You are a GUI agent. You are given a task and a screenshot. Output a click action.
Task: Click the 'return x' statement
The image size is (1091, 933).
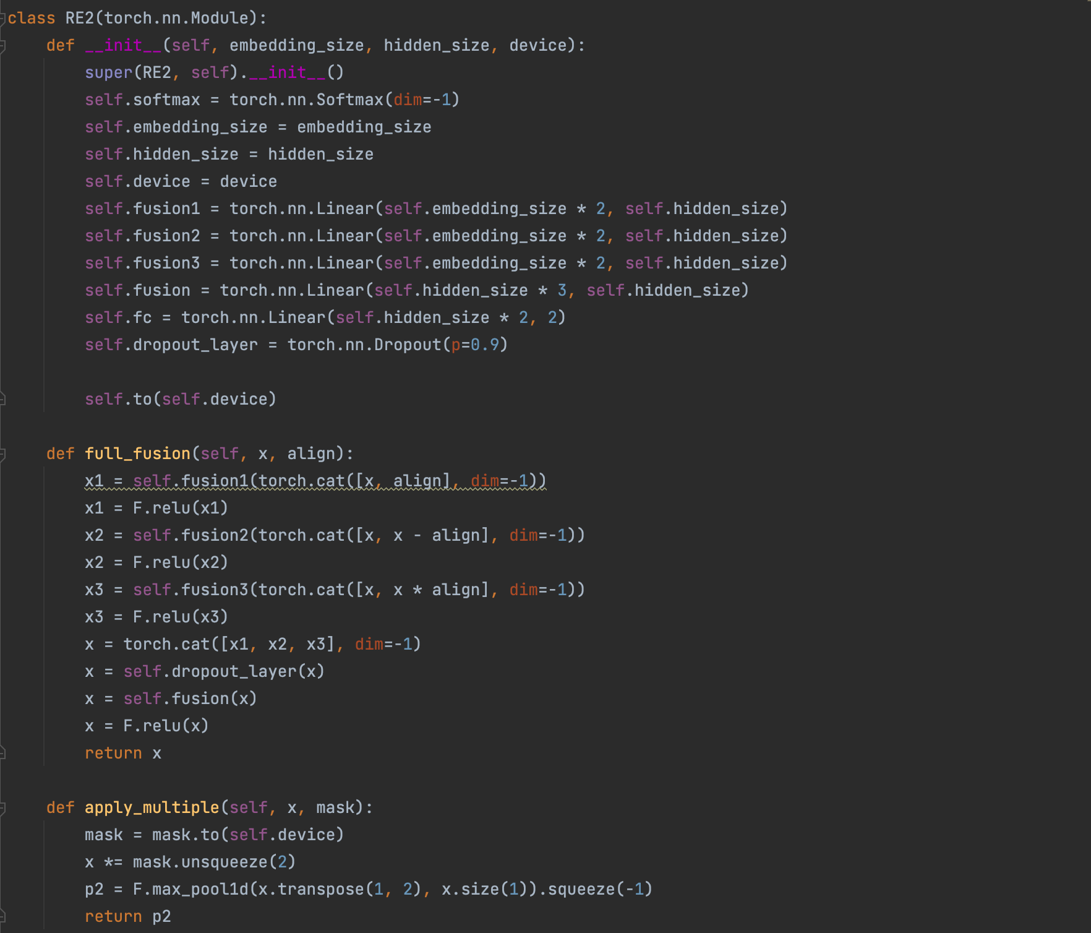(x=123, y=753)
